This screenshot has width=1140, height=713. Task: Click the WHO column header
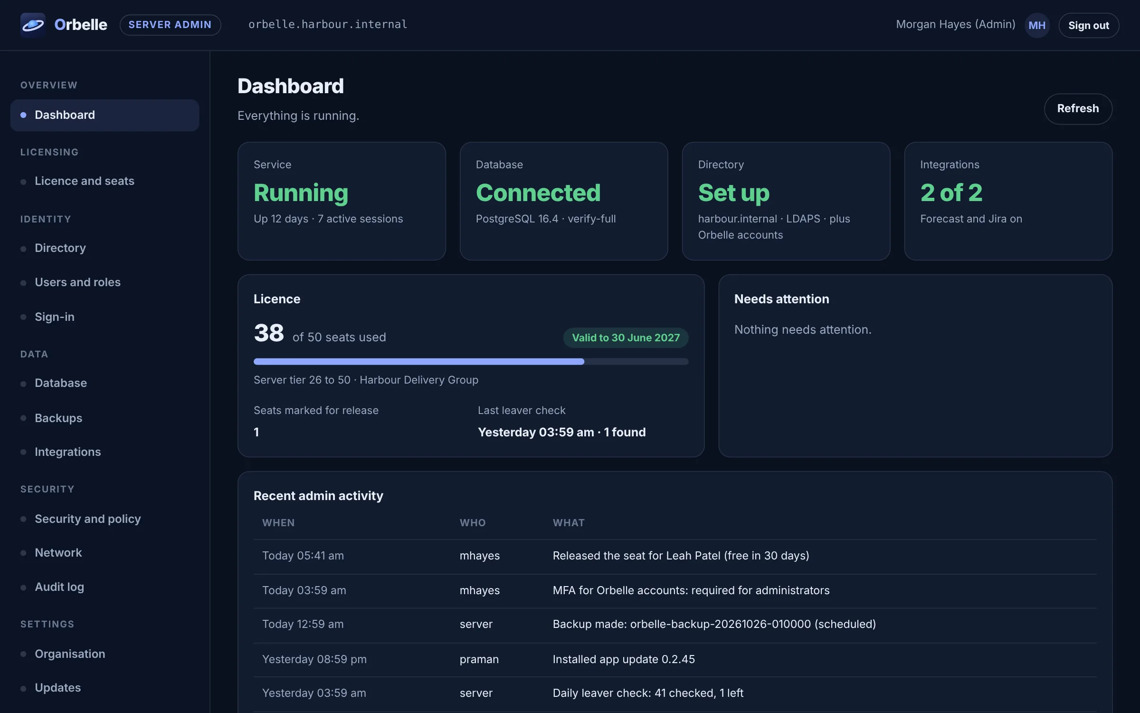(x=473, y=523)
